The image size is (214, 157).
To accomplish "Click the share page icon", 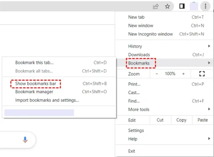I will (155, 7).
